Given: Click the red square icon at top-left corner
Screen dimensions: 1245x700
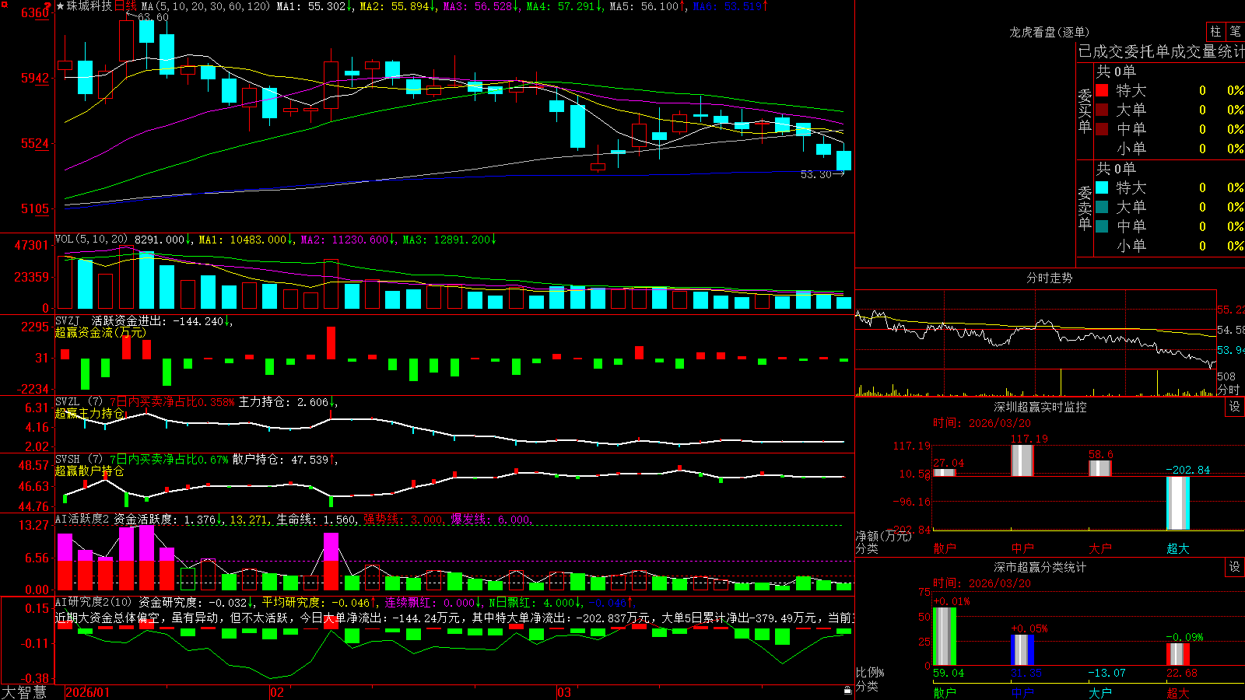Looking at the screenshot, I should click(4, 5).
